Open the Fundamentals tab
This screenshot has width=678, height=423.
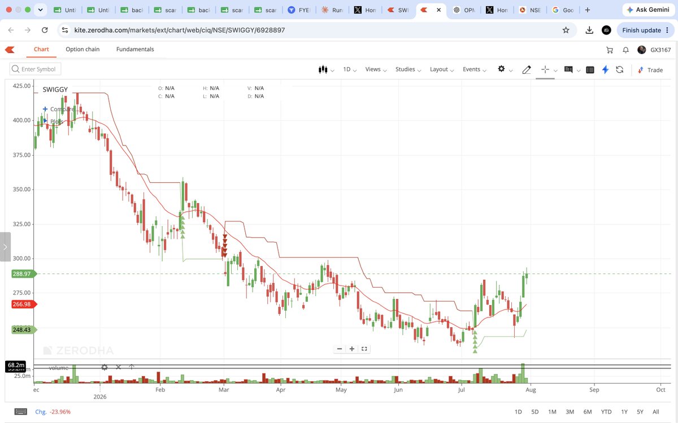tap(135, 49)
